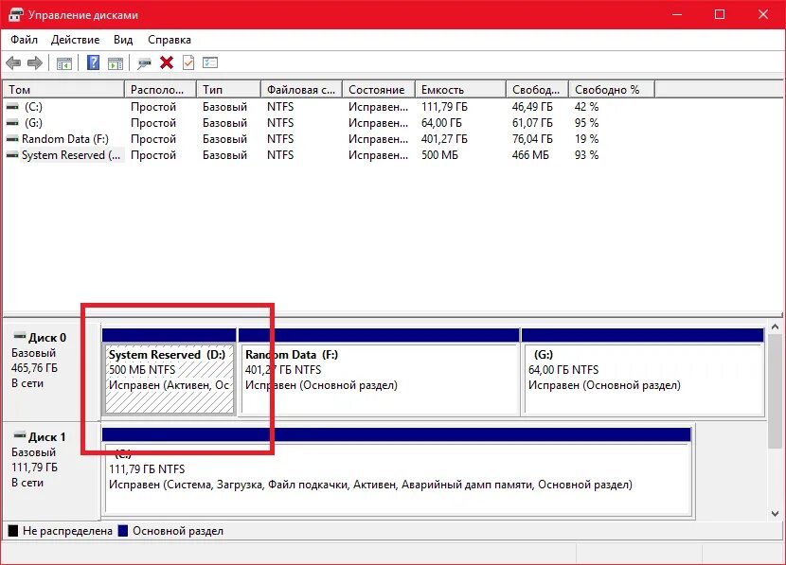The width and height of the screenshot is (786, 565).
Task: Click the disk icon next to Диск 1
Action: (20, 435)
